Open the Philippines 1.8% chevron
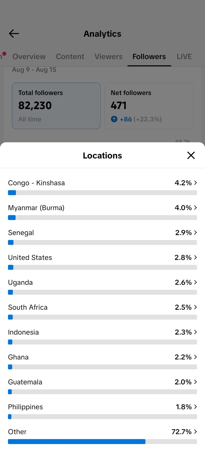This screenshot has width=205, height=456. point(195,407)
